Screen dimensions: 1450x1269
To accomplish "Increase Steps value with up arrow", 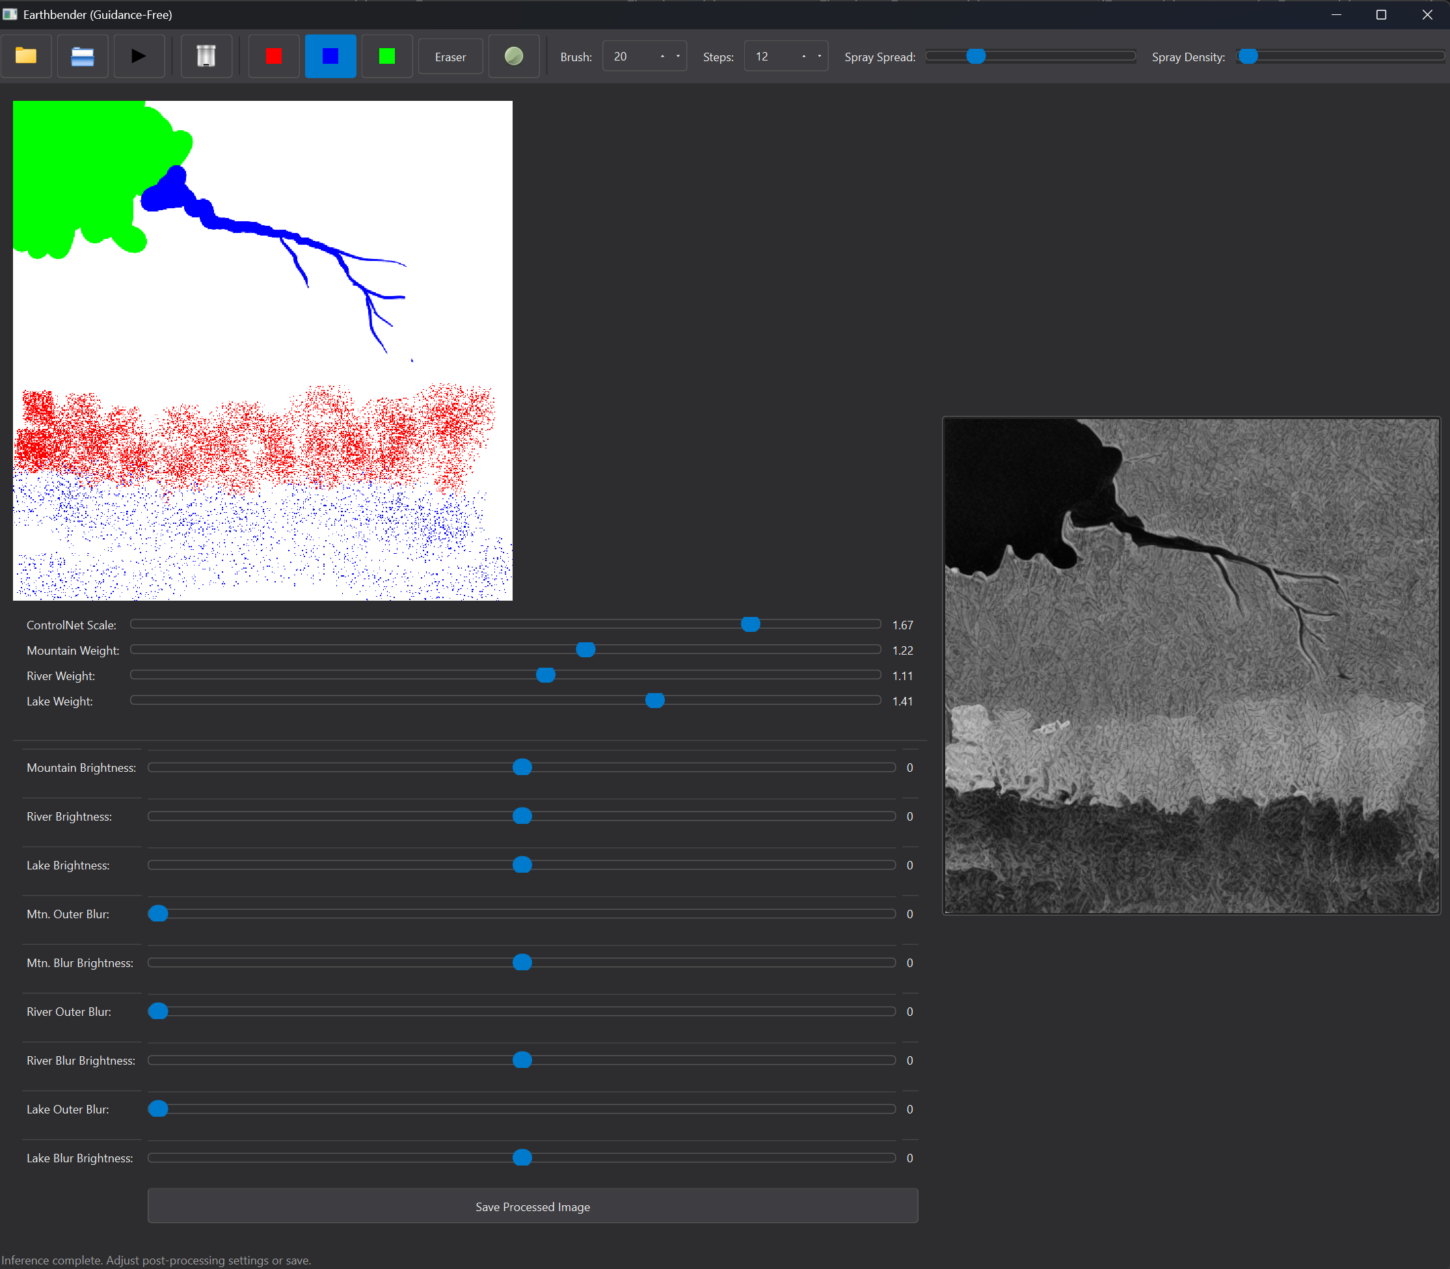I will [x=803, y=57].
